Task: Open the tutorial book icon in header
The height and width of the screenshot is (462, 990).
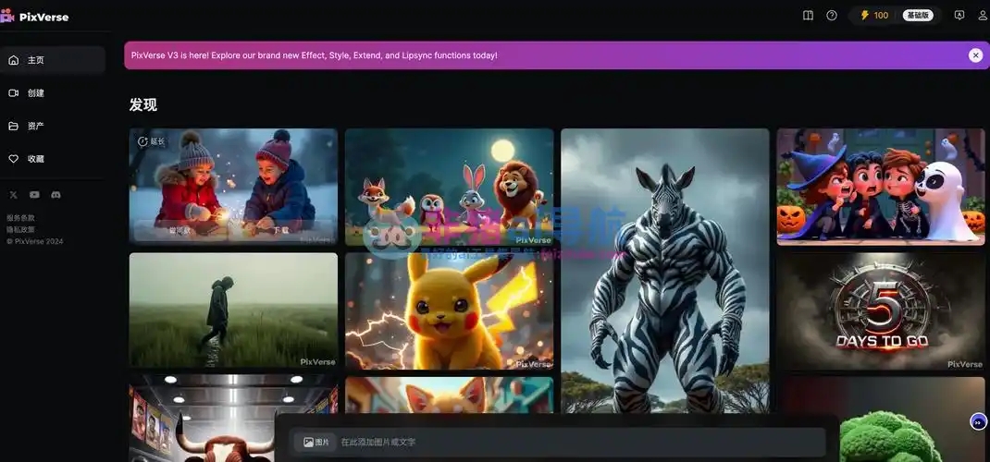Action: pyautogui.click(x=808, y=16)
